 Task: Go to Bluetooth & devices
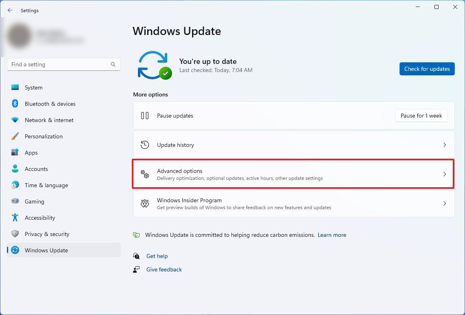coord(64,104)
